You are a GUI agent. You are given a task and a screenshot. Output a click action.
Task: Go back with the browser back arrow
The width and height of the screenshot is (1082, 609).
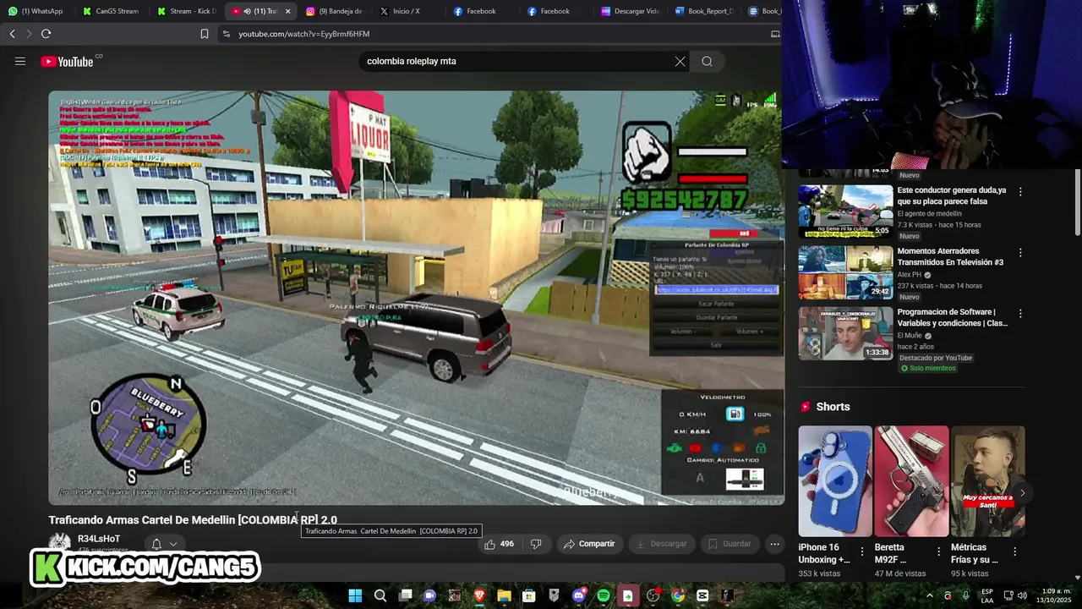[x=12, y=34]
